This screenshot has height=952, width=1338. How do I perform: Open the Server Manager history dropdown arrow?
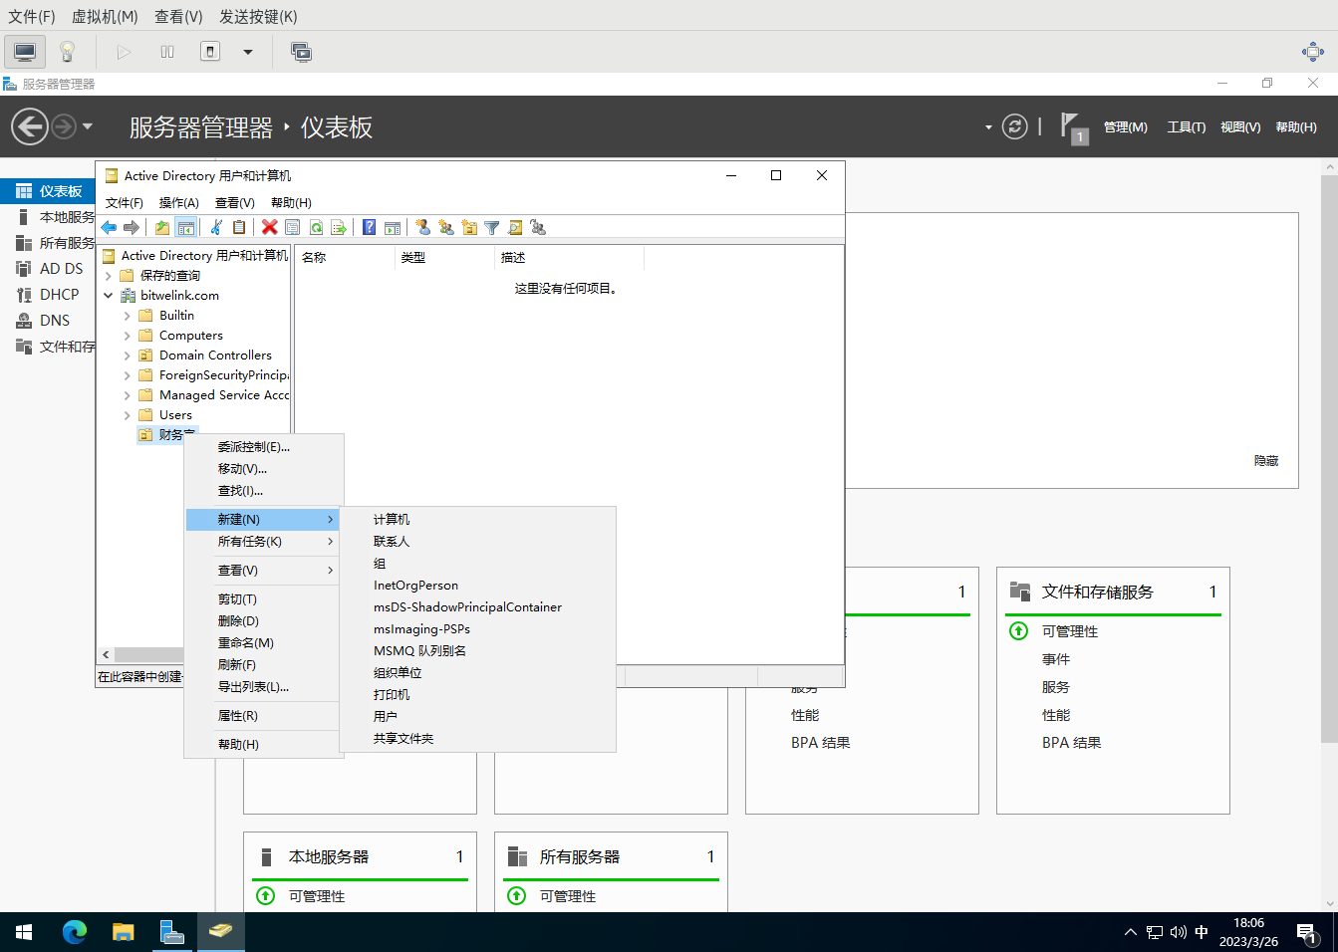[x=88, y=126]
